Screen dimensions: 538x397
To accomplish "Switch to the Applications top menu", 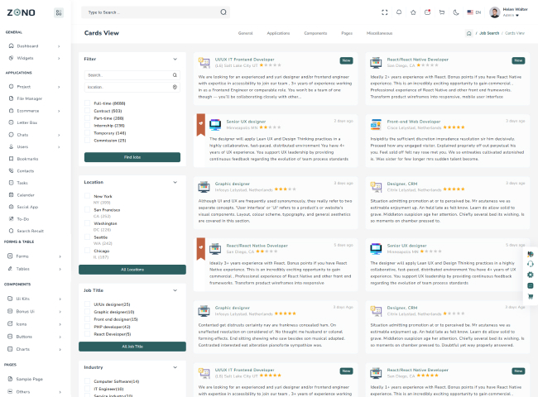I will pos(278,33).
